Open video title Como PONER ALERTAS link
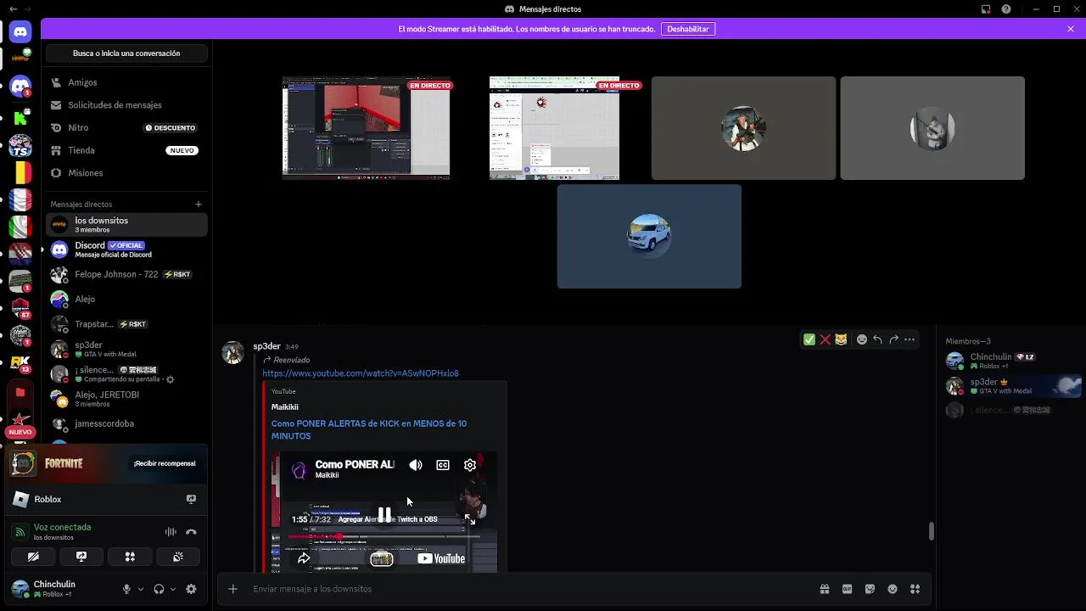This screenshot has width=1086, height=611. [369, 429]
